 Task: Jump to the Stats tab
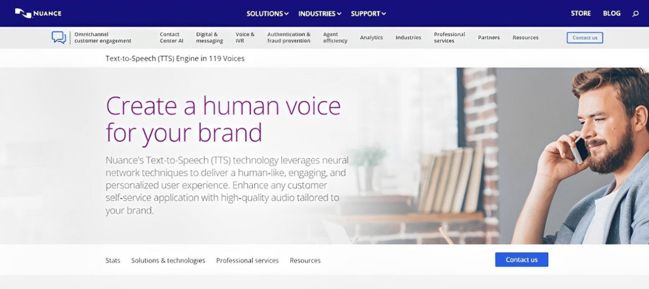pyautogui.click(x=113, y=260)
